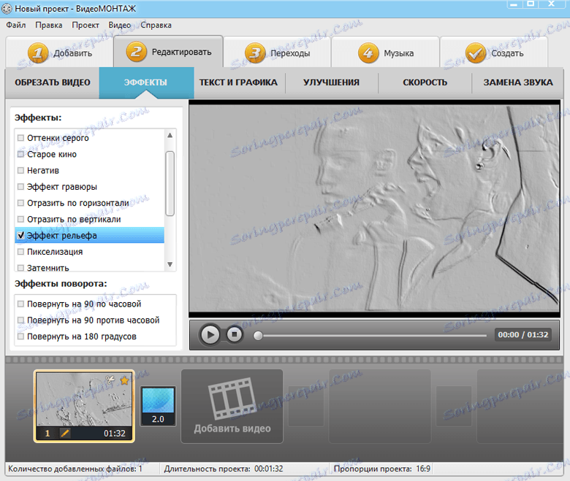Toggle the Затемнить effect checkbox
Viewport: 570px width, 481px height.
click(x=20, y=268)
